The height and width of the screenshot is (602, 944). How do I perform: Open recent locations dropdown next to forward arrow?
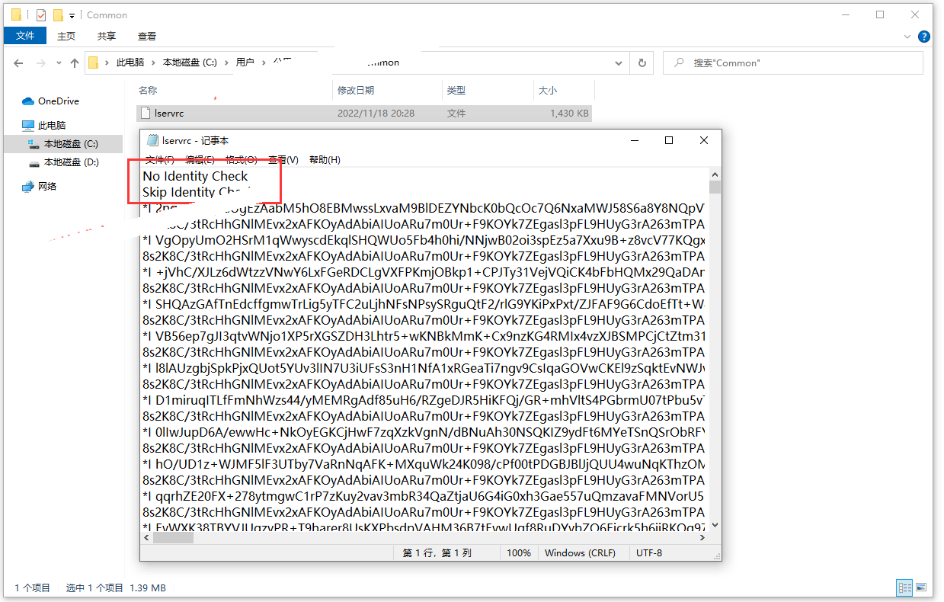pyautogui.click(x=59, y=63)
